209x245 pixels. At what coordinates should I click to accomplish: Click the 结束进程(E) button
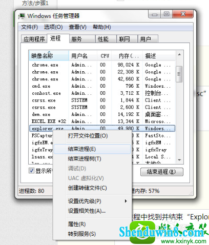coord(162,172)
